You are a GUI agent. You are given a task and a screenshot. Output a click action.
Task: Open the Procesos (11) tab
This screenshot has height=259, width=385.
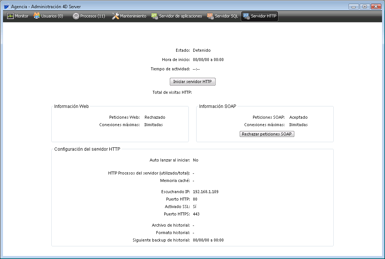[x=89, y=16]
